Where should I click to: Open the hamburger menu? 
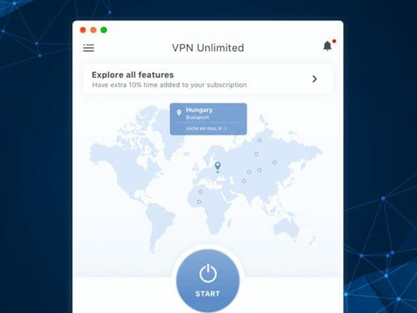88,48
